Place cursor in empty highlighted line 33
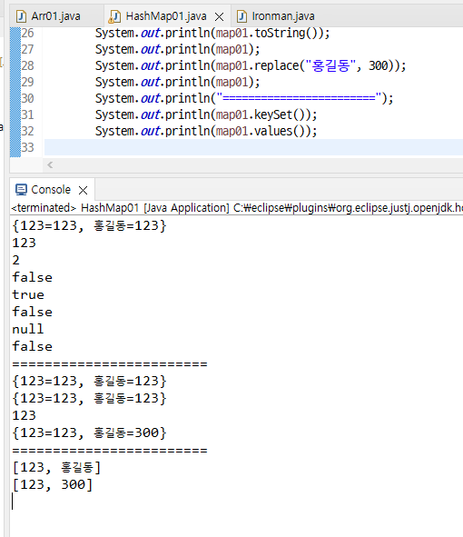 [x=253, y=147]
